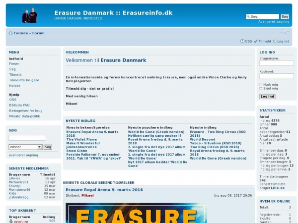The width and height of the screenshot is (298, 223).
Task: Open member Kikki profile
Action: 12,194
